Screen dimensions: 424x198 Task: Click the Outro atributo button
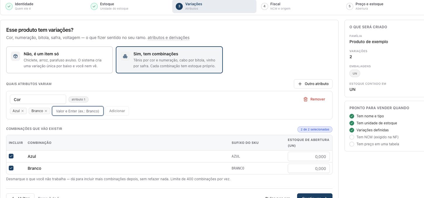click(x=313, y=84)
